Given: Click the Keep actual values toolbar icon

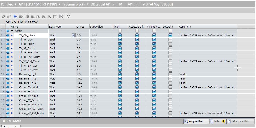Looking at the screenshot, I should [15, 16].
